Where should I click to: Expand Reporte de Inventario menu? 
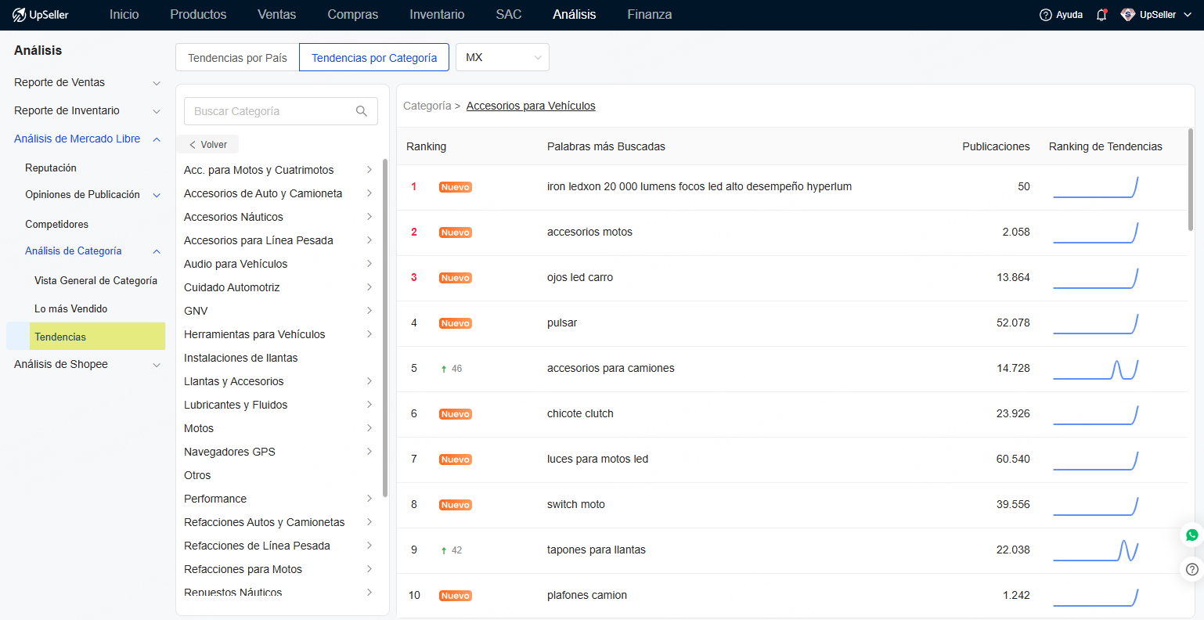coord(157,111)
